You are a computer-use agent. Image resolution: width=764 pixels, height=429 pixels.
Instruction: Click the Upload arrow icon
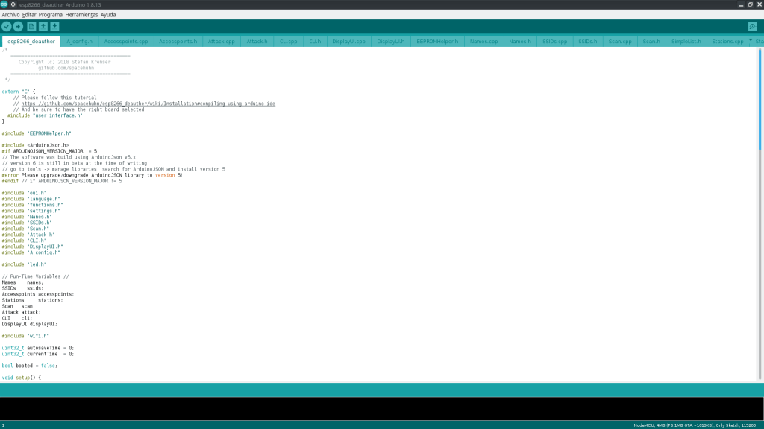pyautogui.click(x=18, y=27)
